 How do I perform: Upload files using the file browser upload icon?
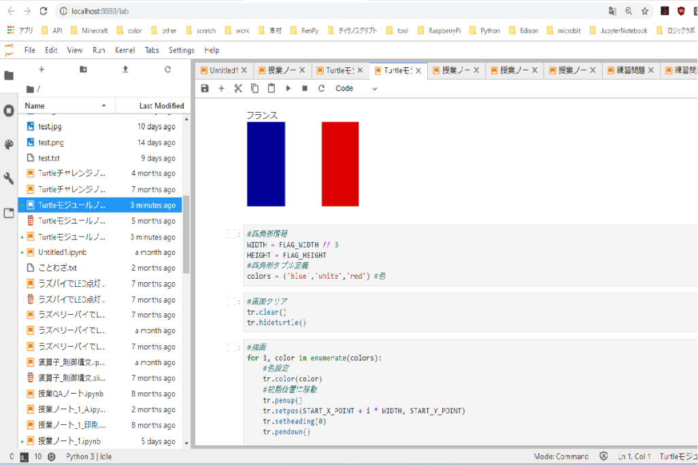click(125, 69)
